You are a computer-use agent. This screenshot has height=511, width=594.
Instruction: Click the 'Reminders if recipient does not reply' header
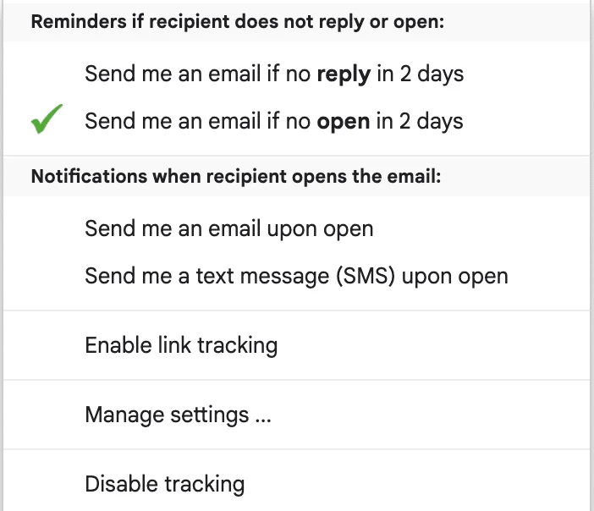(237, 22)
